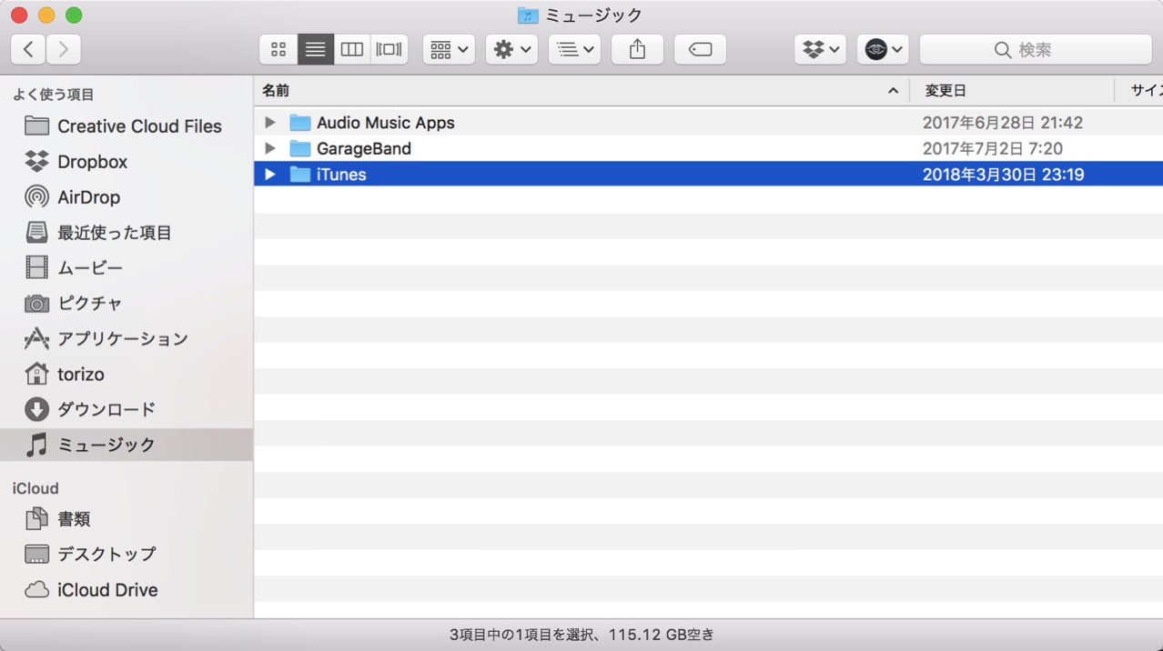The width and height of the screenshot is (1163, 651).
Task: Zoom window with the green button
Action: [x=74, y=15]
